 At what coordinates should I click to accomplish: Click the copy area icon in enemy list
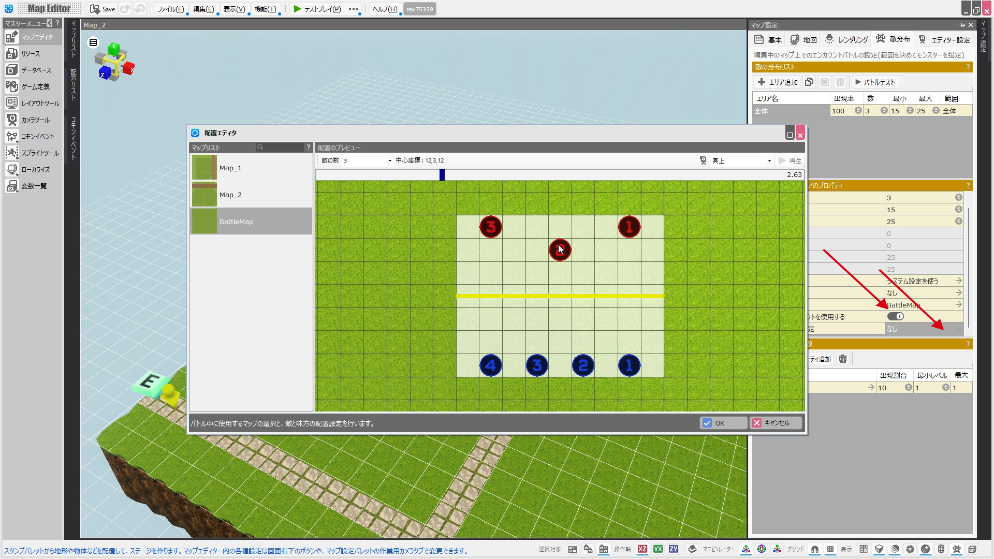point(809,82)
